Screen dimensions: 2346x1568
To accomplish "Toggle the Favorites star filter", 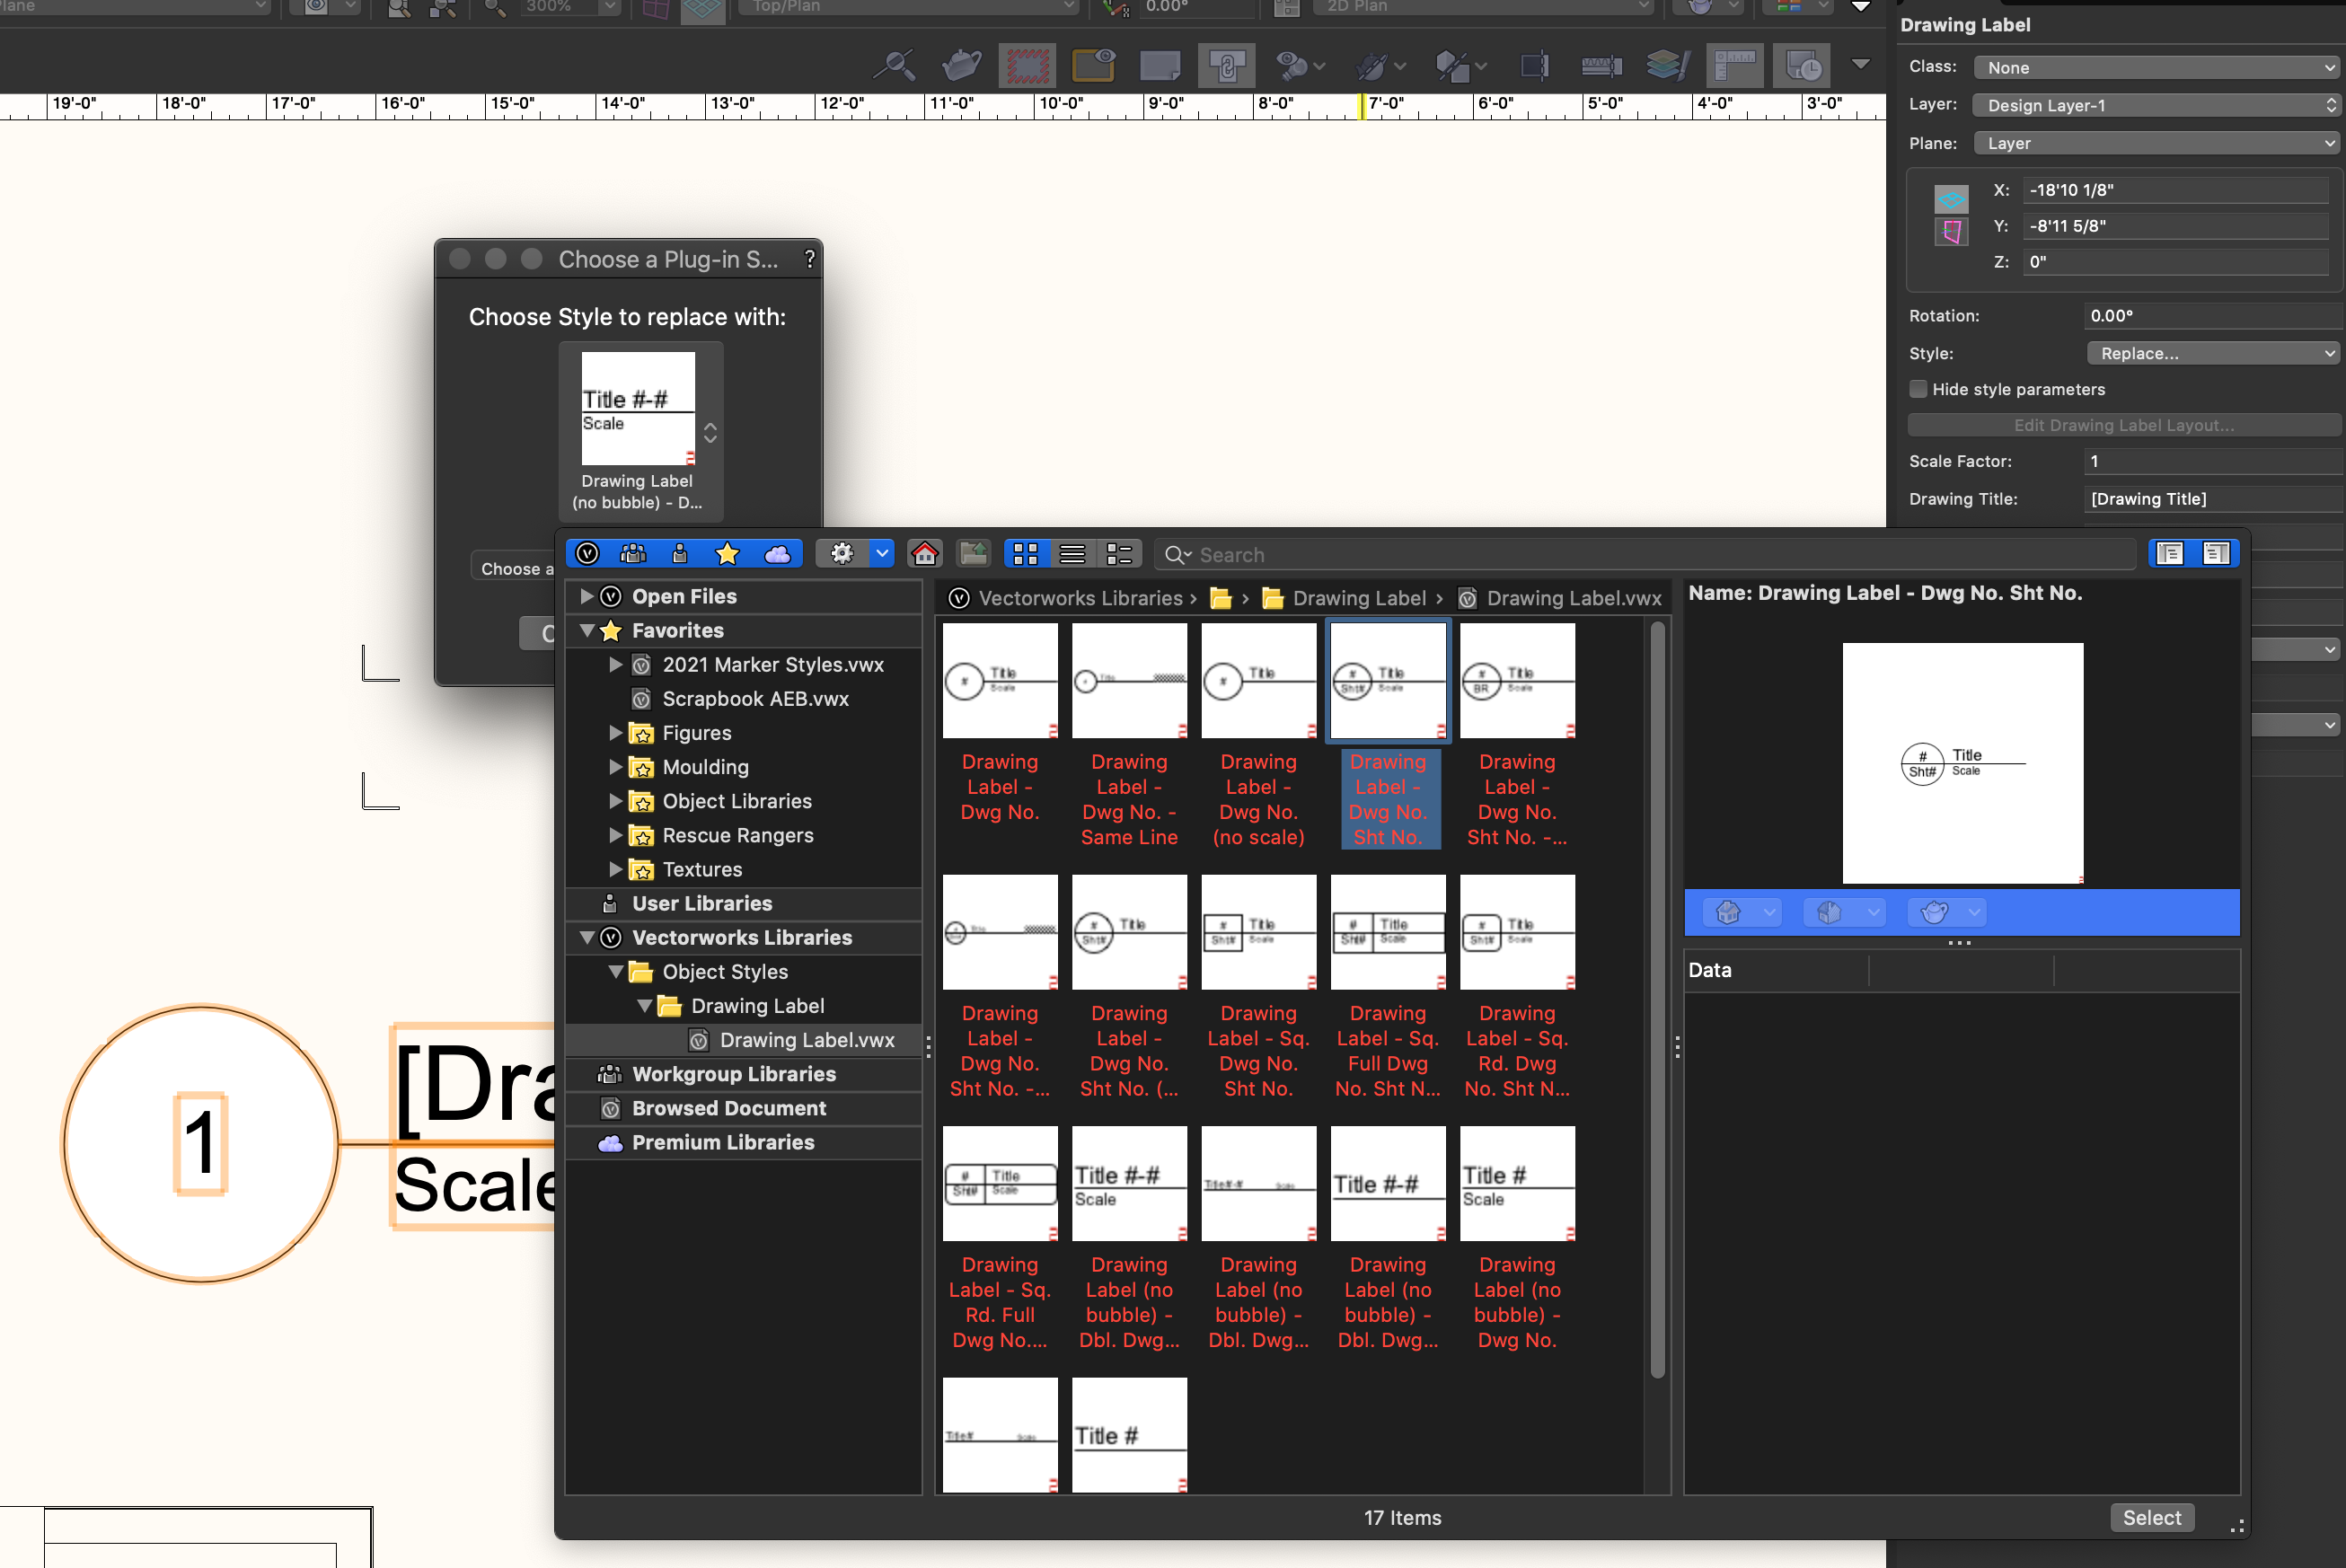I will click(x=728, y=553).
